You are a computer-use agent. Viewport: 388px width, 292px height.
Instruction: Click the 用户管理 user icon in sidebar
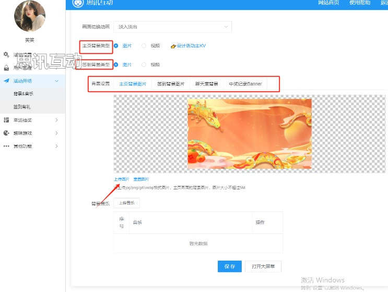(x=6, y=68)
